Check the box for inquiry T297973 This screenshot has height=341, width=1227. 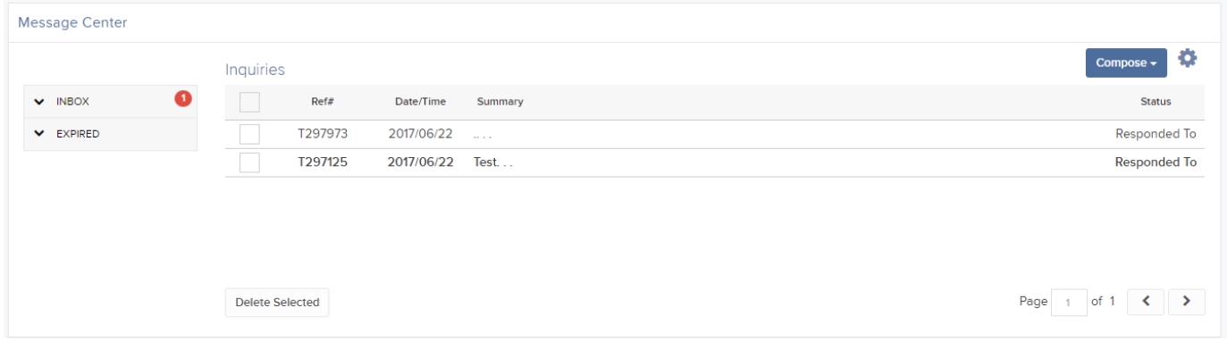pyautogui.click(x=249, y=134)
